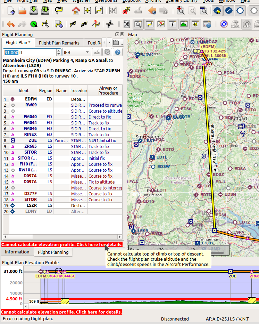Open the window help icon in toolbar
259x324 pixels.
[x=207, y=24]
